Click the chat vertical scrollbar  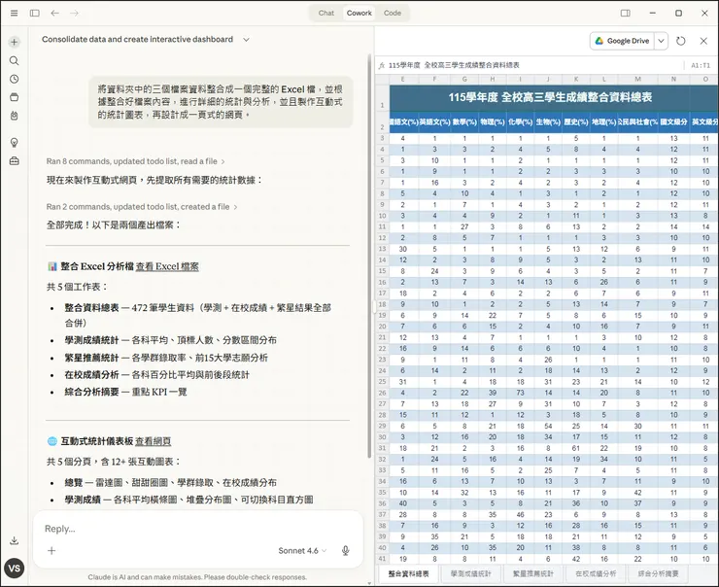369,255
